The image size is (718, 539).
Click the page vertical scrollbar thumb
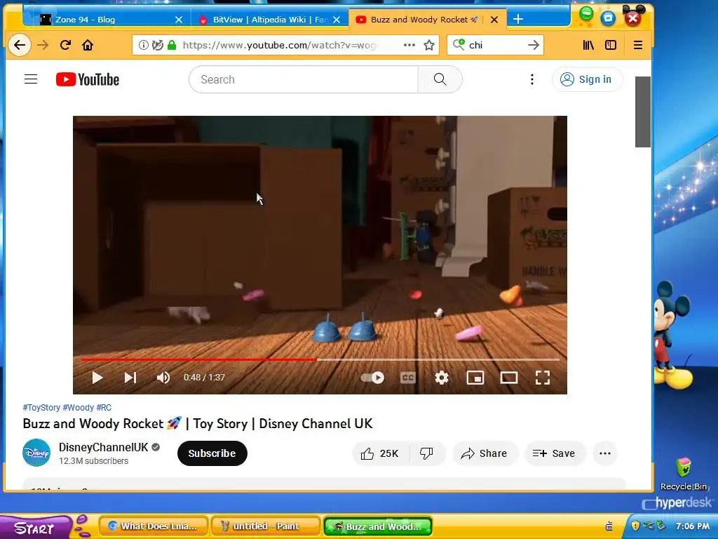[642, 112]
